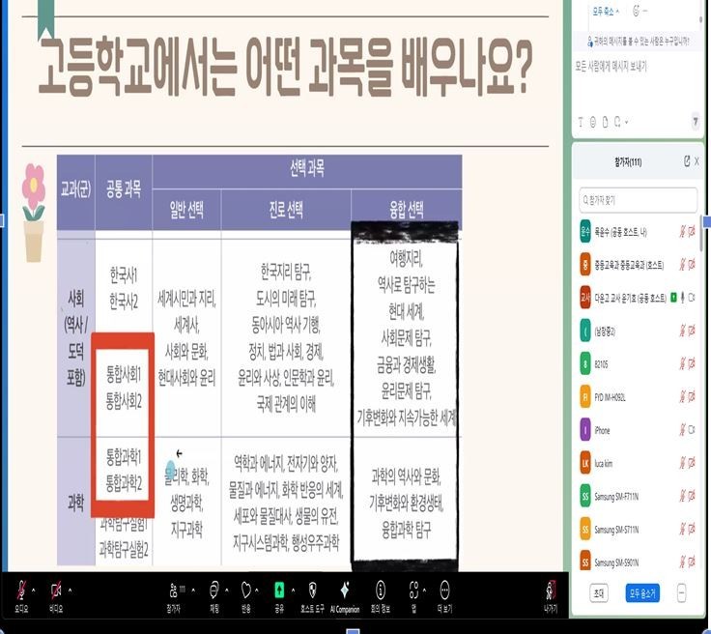Click the 초대 invite button
This screenshot has width=711, height=634.
599,593
